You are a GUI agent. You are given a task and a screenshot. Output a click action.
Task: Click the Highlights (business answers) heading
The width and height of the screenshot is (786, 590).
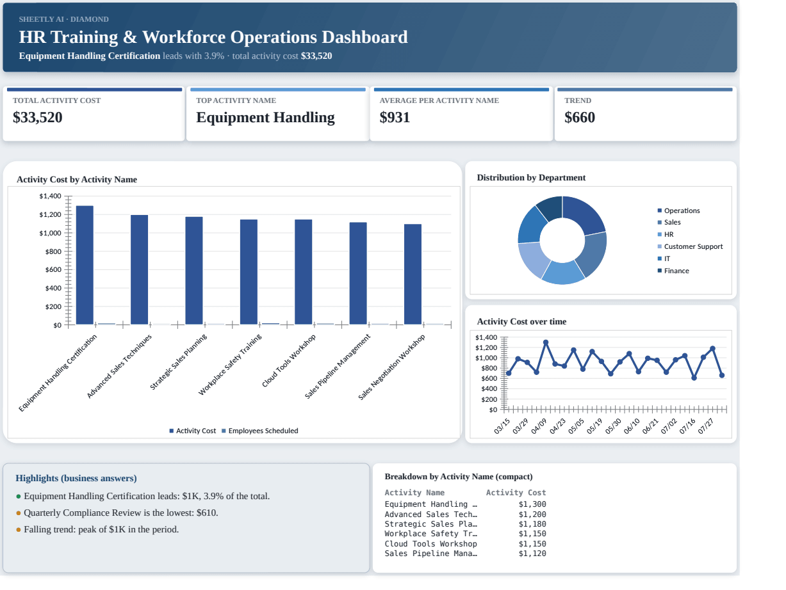coord(76,478)
